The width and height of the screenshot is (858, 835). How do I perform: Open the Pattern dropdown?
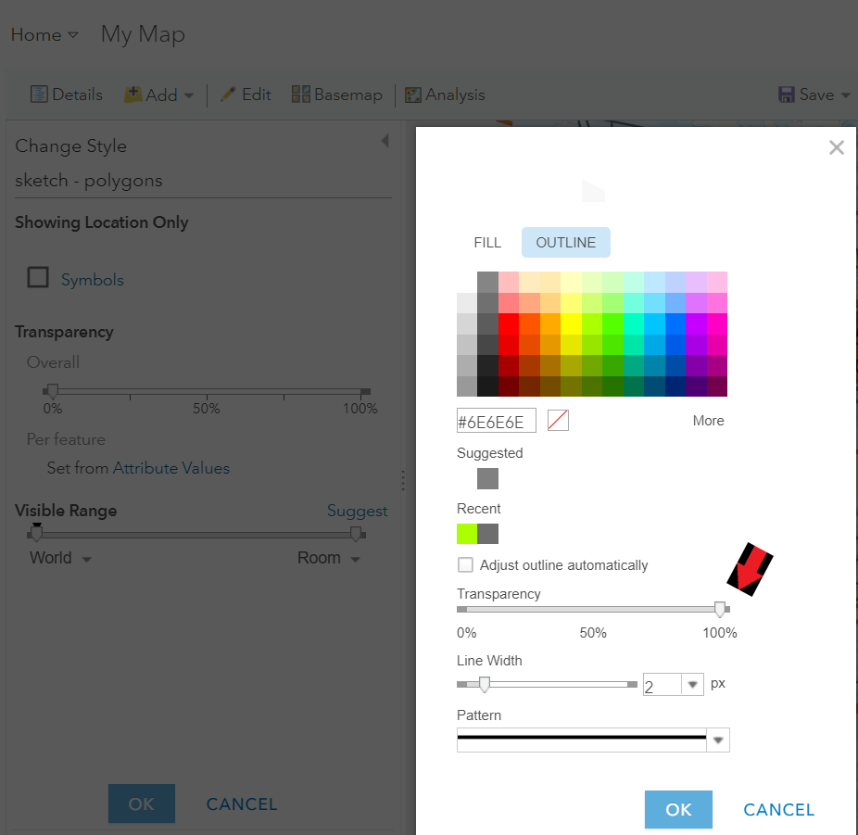point(718,740)
